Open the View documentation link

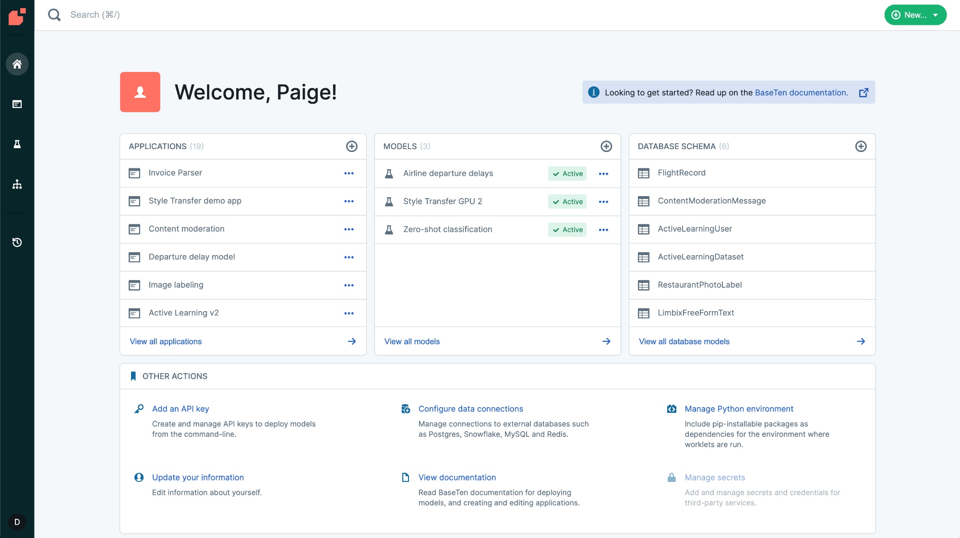pyautogui.click(x=457, y=478)
